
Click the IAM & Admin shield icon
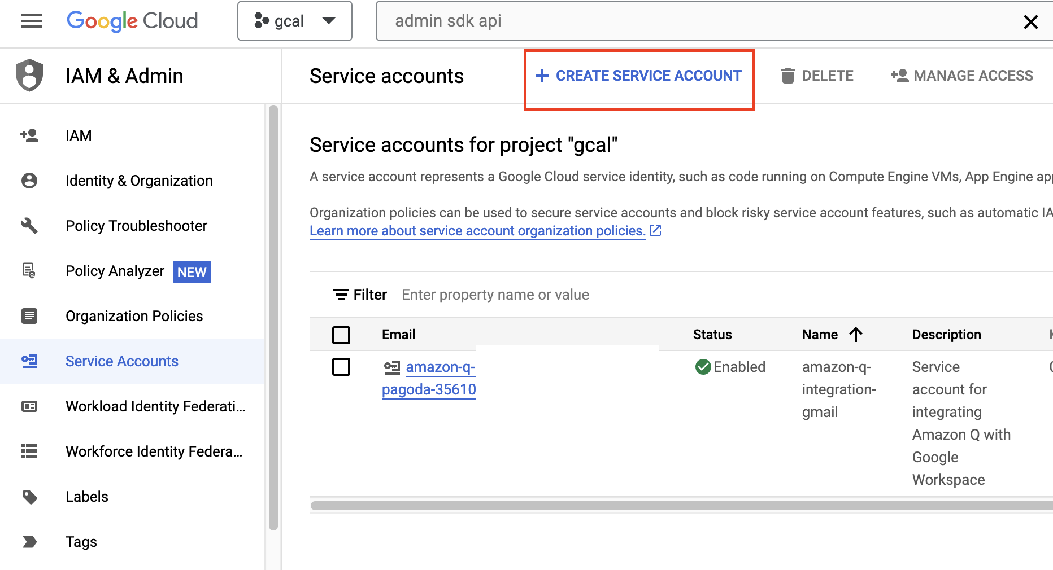[x=29, y=76]
